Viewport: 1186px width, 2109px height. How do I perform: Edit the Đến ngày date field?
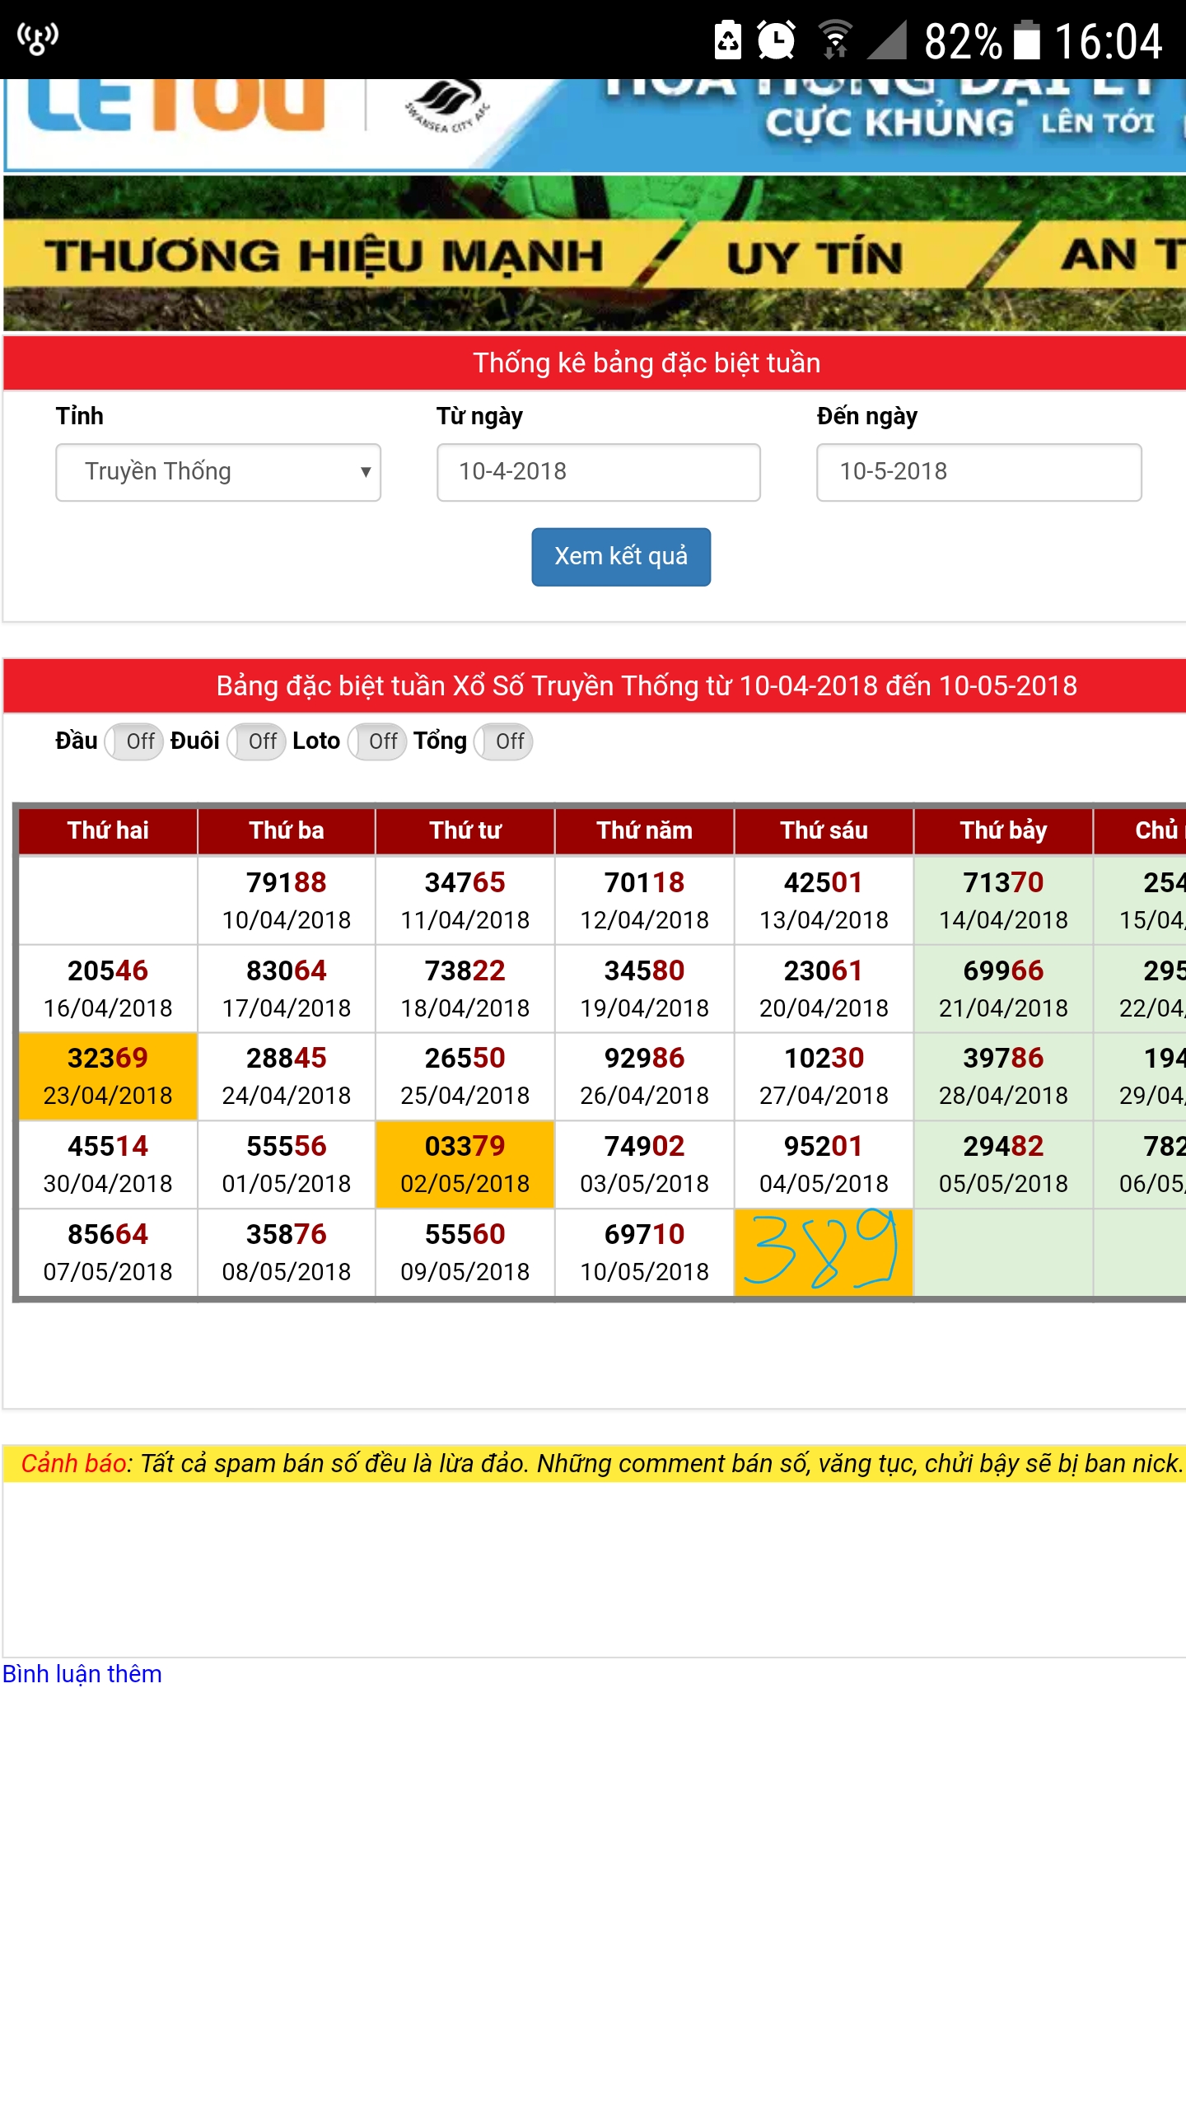[x=979, y=472]
